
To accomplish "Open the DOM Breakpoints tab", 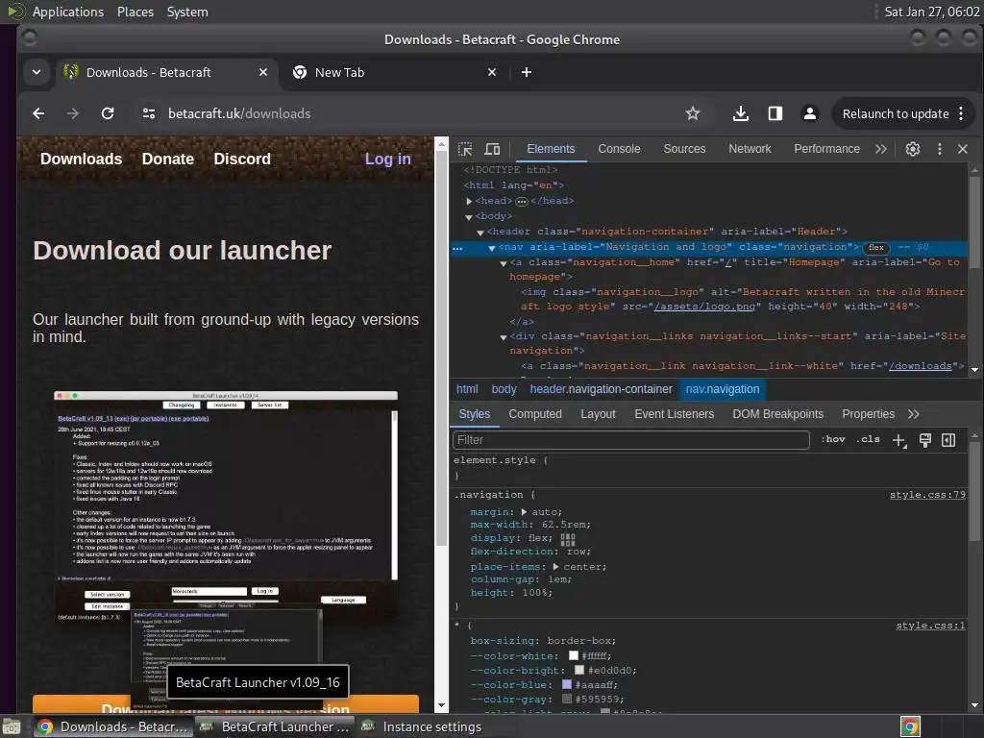I will [x=777, y=414].
